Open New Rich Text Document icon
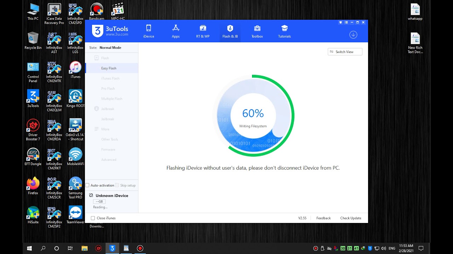Image resolution: width=453 pixels, height=254 pixels. 415,43
